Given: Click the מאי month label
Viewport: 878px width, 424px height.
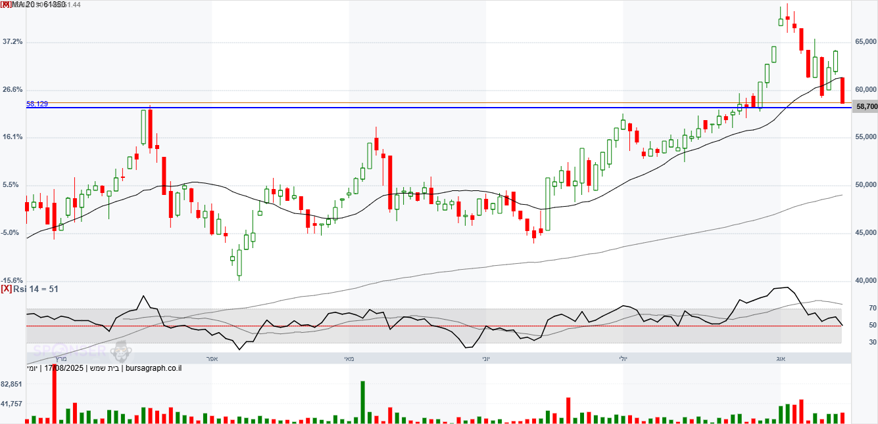Looking at the screenshot, I should tap(349, 358).
